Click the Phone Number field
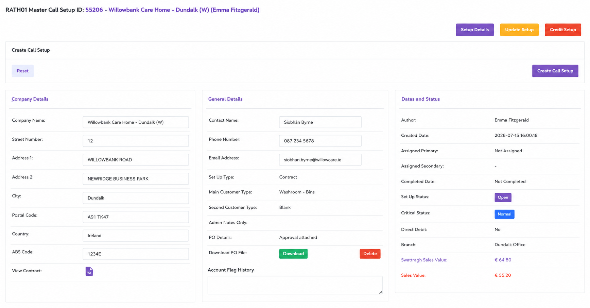 tap(320, 141)
